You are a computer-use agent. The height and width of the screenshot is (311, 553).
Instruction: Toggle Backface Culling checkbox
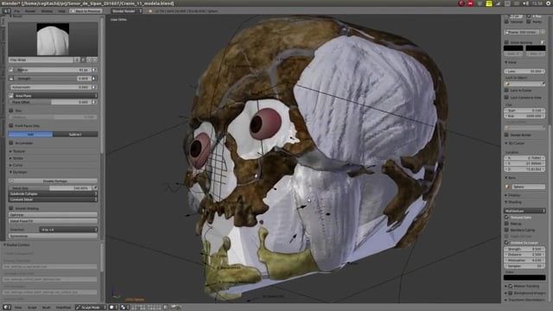point(507,230)
